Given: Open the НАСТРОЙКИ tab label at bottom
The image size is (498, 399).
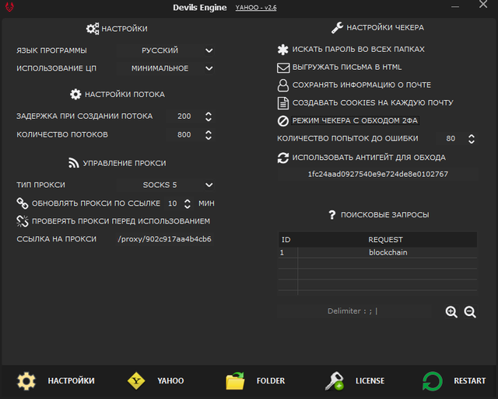Looking at the screenshot, I should point(71,380).
